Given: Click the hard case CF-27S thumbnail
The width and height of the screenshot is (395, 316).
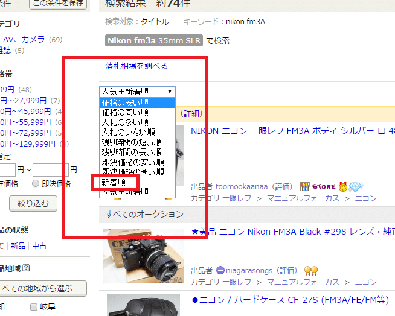Looking at the screenshot, I should pos(143,305).
